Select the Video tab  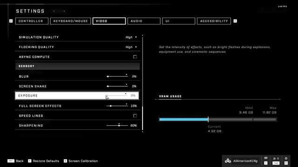pyautogui.click(x=109, y=21)
